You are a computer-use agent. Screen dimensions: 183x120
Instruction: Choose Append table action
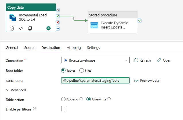pyautogui.click(x=63, y=99)
